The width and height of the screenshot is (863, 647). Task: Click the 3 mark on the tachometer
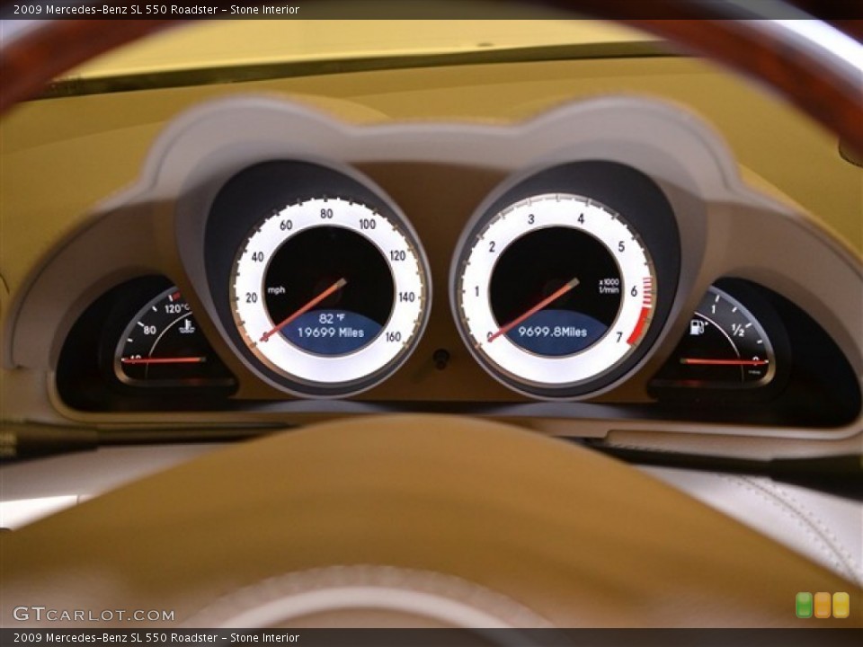coord(531,219)
